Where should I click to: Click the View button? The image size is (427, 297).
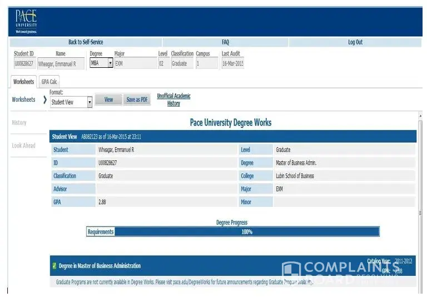click(x=108, y=100)
